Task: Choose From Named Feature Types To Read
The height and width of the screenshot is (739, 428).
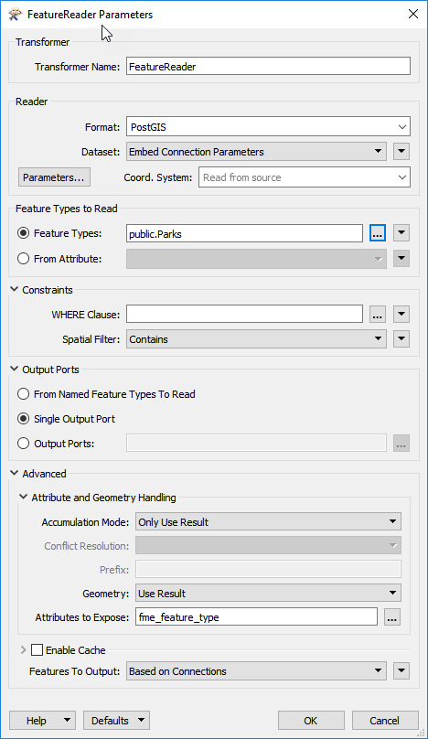Action: 23,394
